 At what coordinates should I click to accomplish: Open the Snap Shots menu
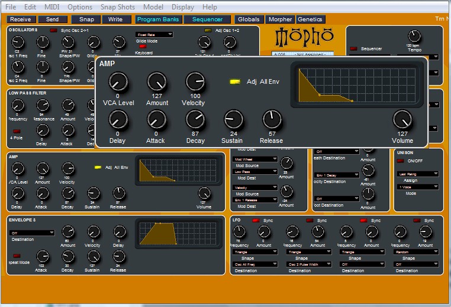click(x=118, y=7)
